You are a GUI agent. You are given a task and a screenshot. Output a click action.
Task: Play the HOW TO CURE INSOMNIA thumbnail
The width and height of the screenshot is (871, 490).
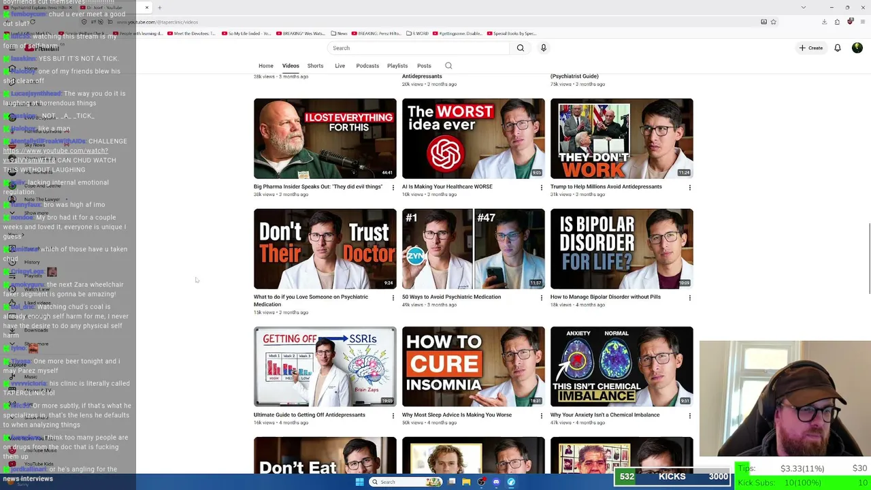point(474,367)
